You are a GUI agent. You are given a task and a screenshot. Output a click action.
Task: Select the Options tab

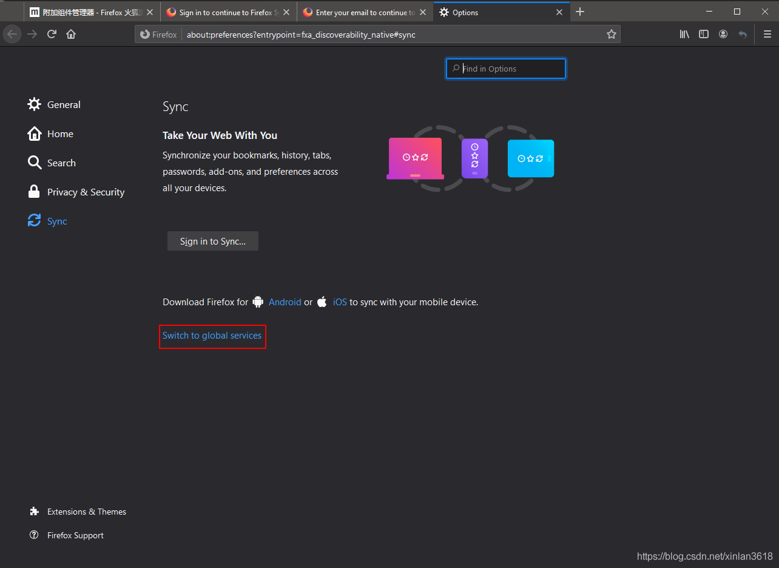point(502,12)
